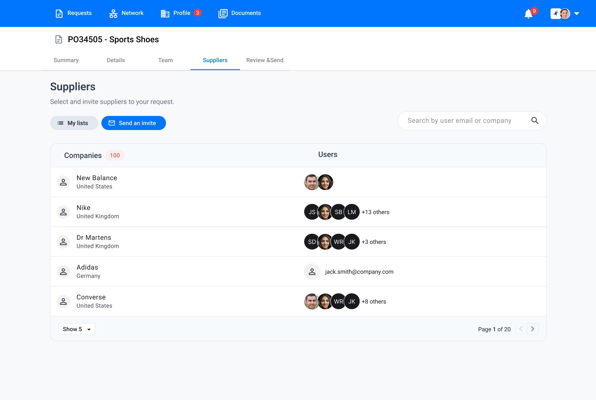Click the search magnifier icon
Screen dimensions: 596x400
535,121
